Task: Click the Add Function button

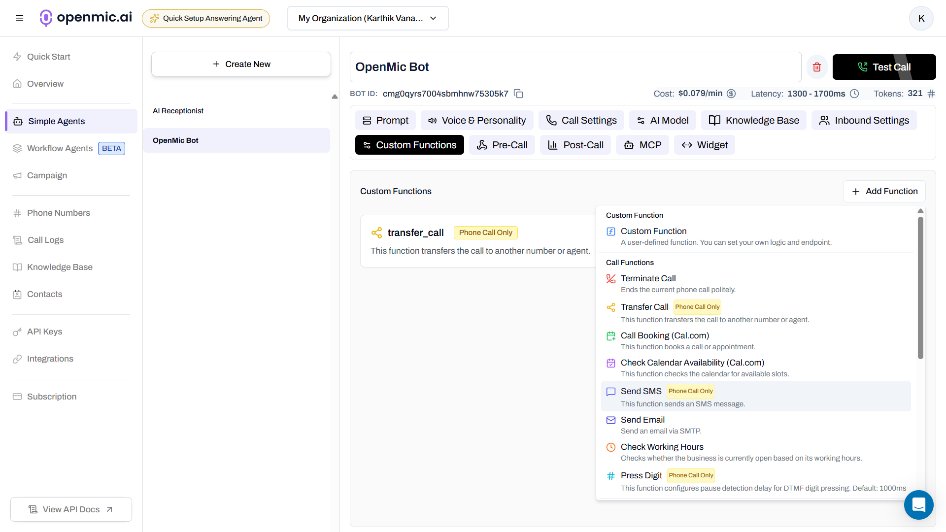Action: 884,191
